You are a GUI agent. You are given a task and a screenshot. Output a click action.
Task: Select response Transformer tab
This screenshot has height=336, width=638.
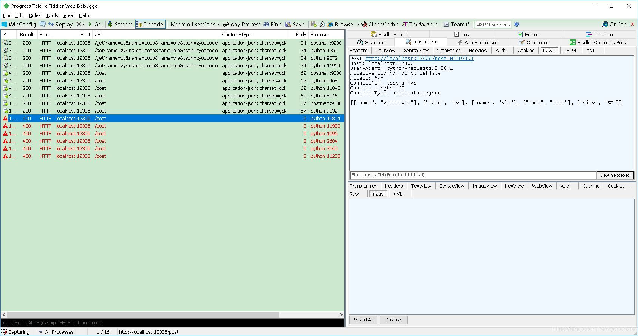(x=363, y=186)
